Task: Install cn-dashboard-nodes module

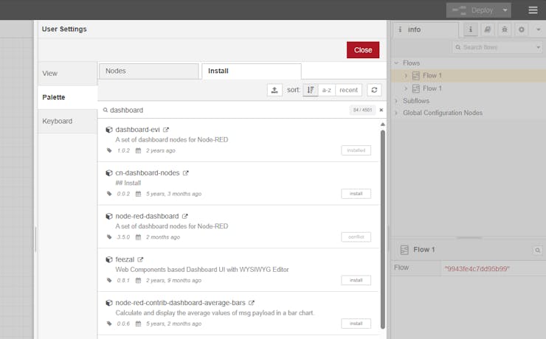Action: point(356,193)
